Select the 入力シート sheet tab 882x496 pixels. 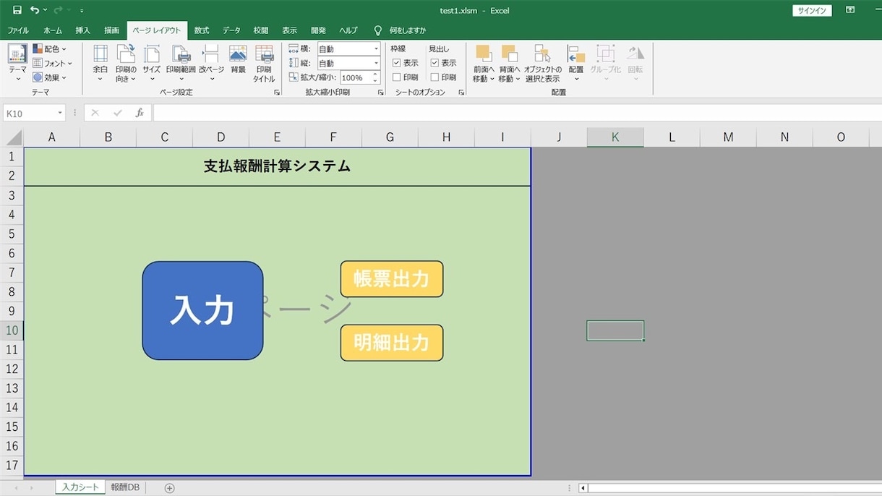pos(80,487)
